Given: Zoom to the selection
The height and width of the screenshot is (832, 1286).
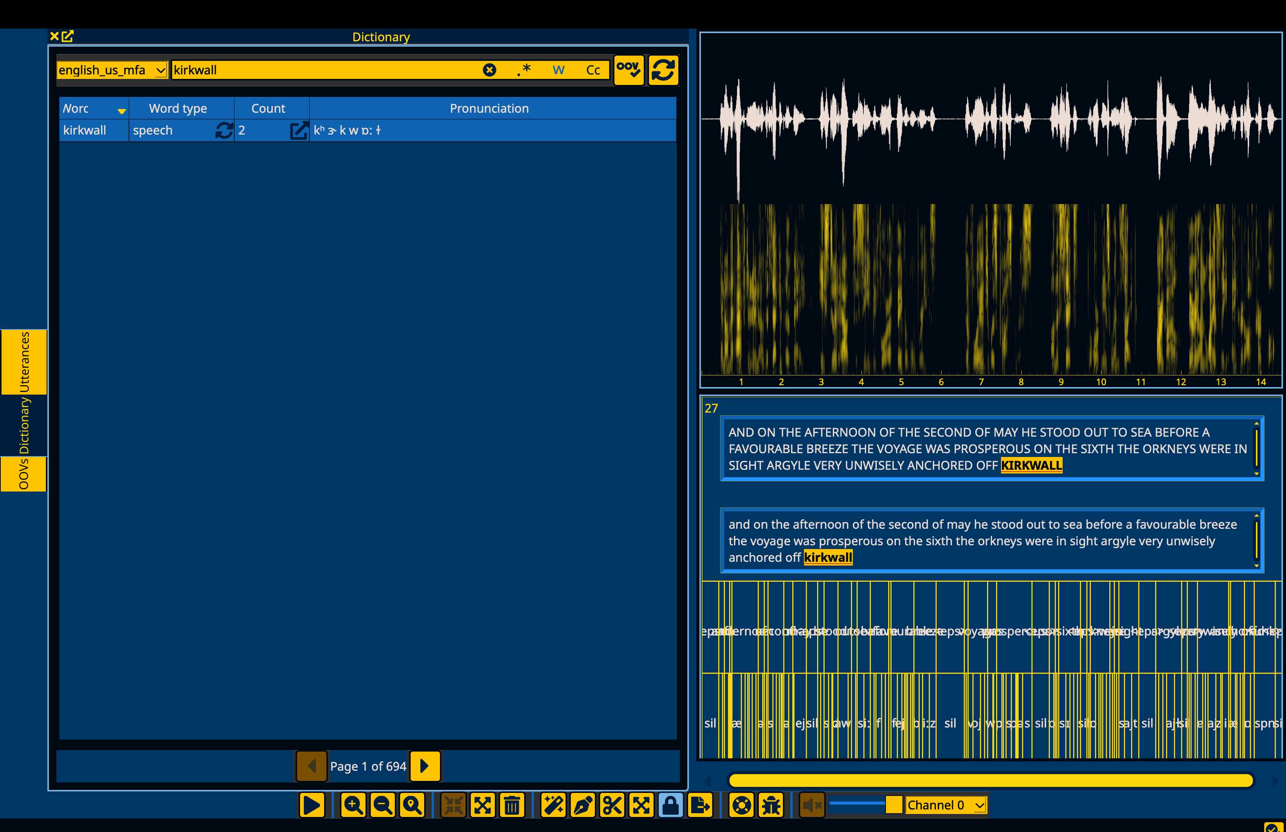Looking at the screenshot, I should click(x=412, y=805).
